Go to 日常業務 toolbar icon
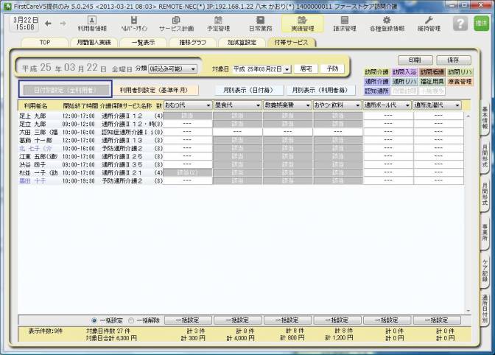The height and width of the screenshot is (355, 495). [260, 24]
